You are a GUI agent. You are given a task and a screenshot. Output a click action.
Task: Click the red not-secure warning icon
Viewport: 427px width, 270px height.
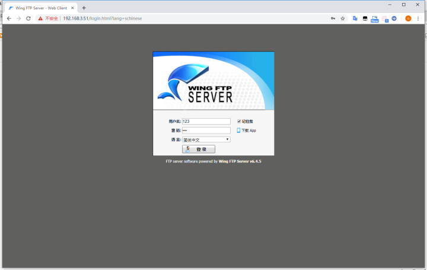(40, 18)
